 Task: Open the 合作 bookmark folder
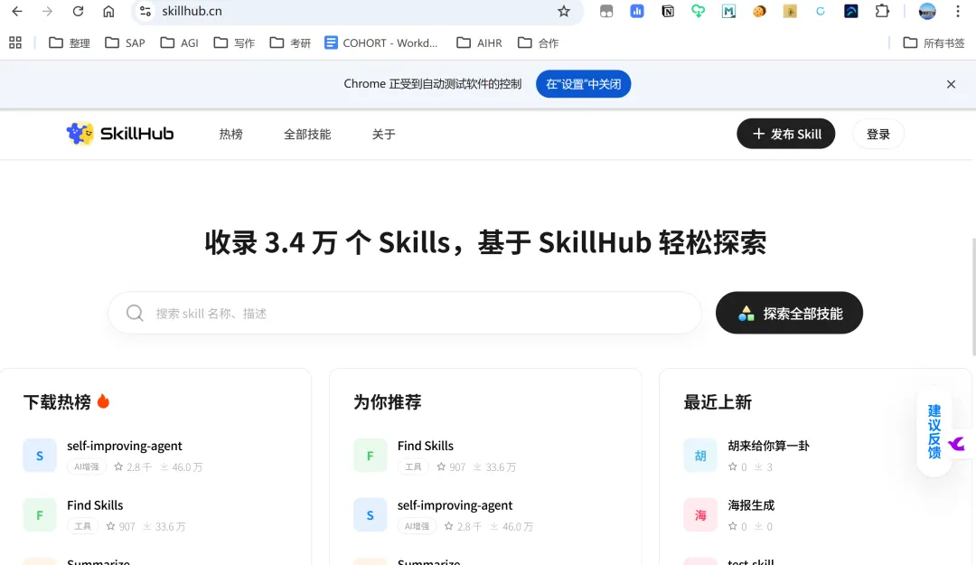(x=539, y=42)
